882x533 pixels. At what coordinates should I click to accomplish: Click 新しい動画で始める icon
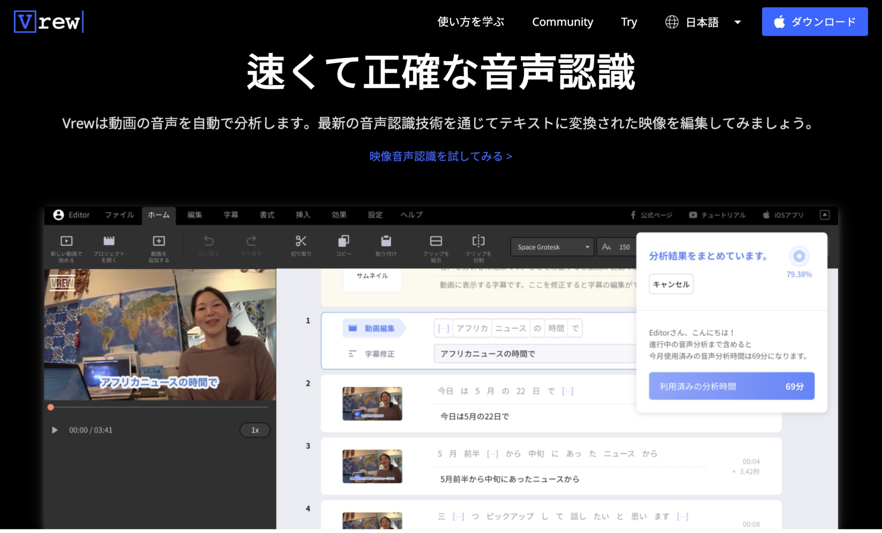pos(67,241)
